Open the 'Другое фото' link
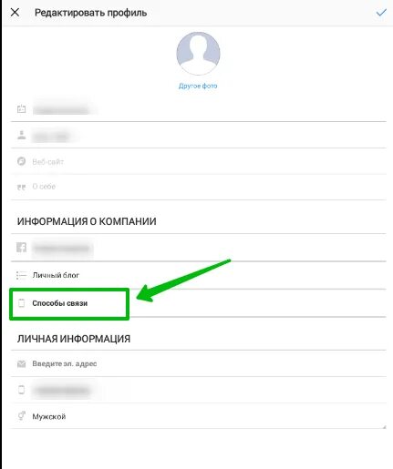This screenshot has height=469, width=393. coord(198,86)
